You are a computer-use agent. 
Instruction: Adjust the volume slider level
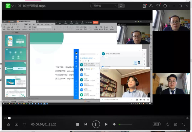click(x=125, y=124)
